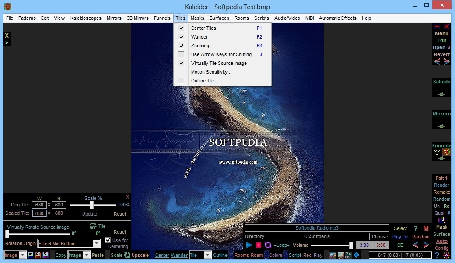Uncheck Virtually Tile Source Image
455x263 pixels.
click(181, 63)
